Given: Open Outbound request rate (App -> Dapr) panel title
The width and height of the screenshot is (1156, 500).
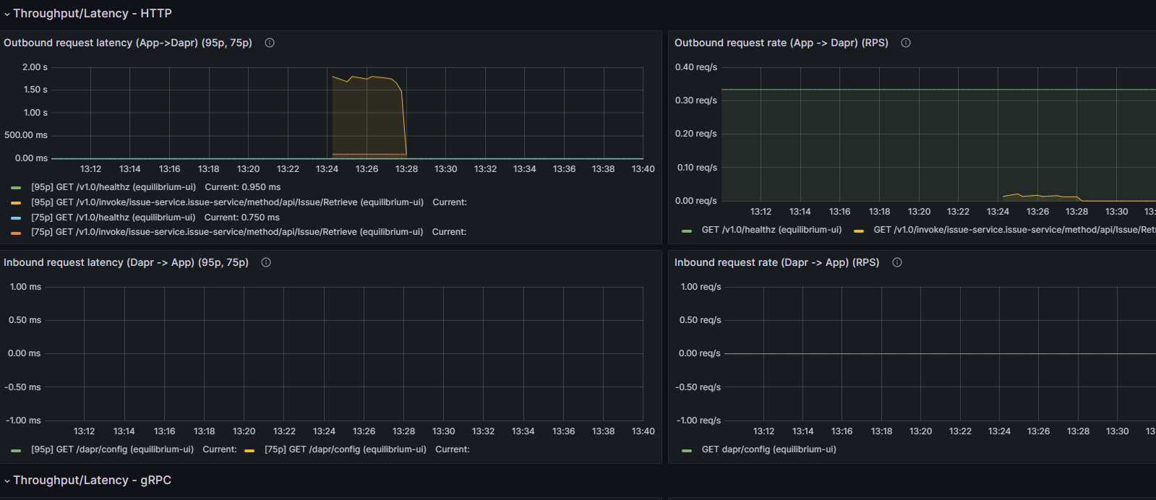Looking at the screenshot, I should click(x=782, y=43).
